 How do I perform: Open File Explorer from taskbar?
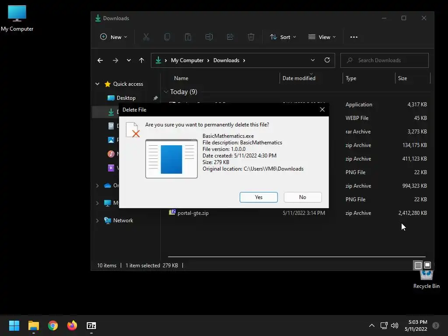pyautogui.click(x=33, y=325)
